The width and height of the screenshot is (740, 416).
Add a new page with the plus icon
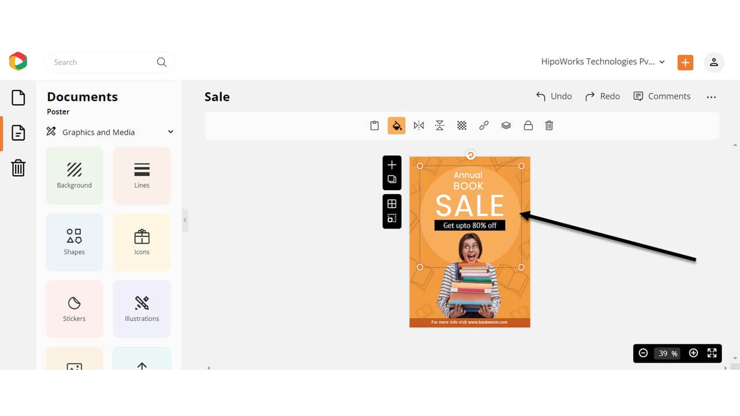392,165
